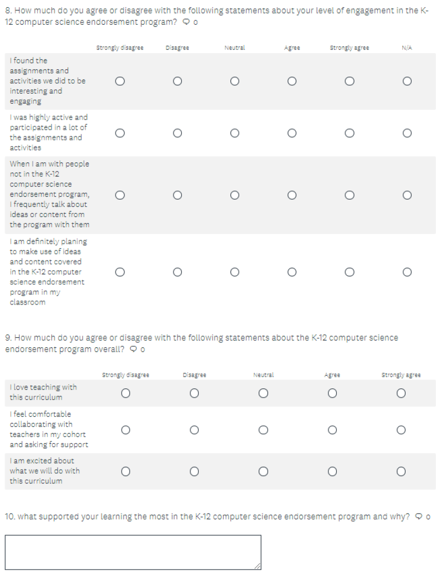The height and width of the screenshot is (574, 441).
Task: Choose Neutral for comfortable collaborating with cohort
Action: click(x=263, y=430)
